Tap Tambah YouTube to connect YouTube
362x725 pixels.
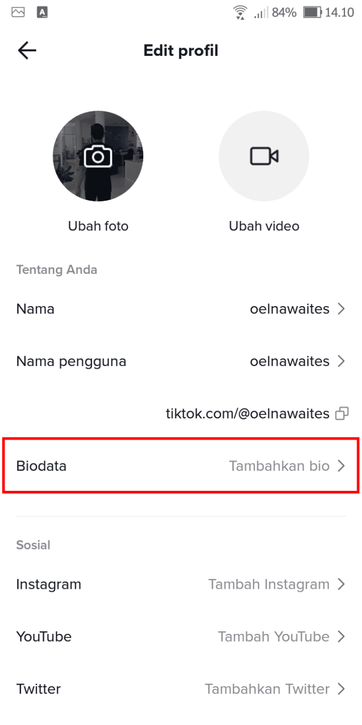(273, 636)
